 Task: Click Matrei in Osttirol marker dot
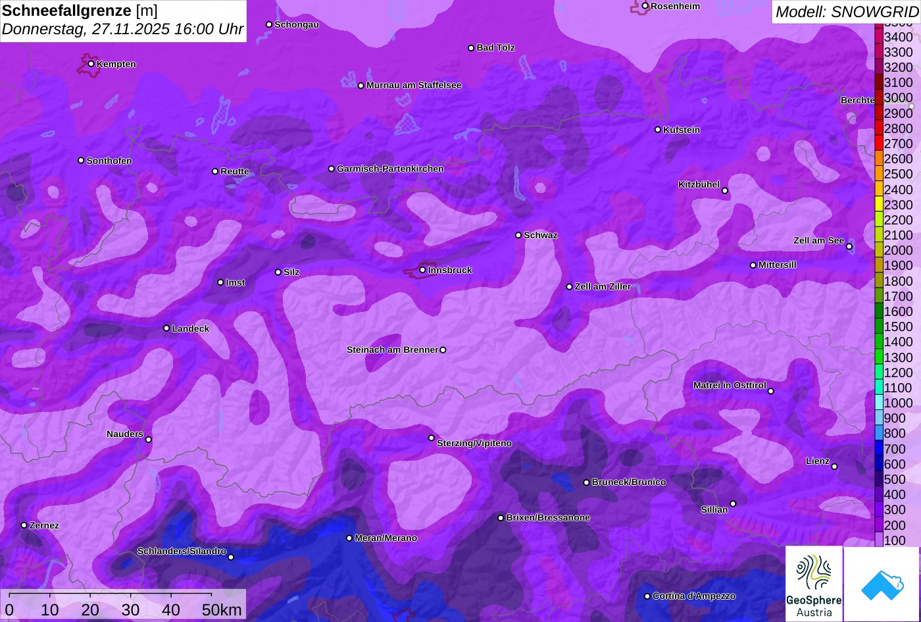(771, 392)
